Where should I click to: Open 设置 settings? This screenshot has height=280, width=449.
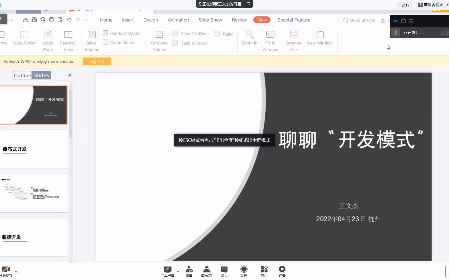click(282, 271)
